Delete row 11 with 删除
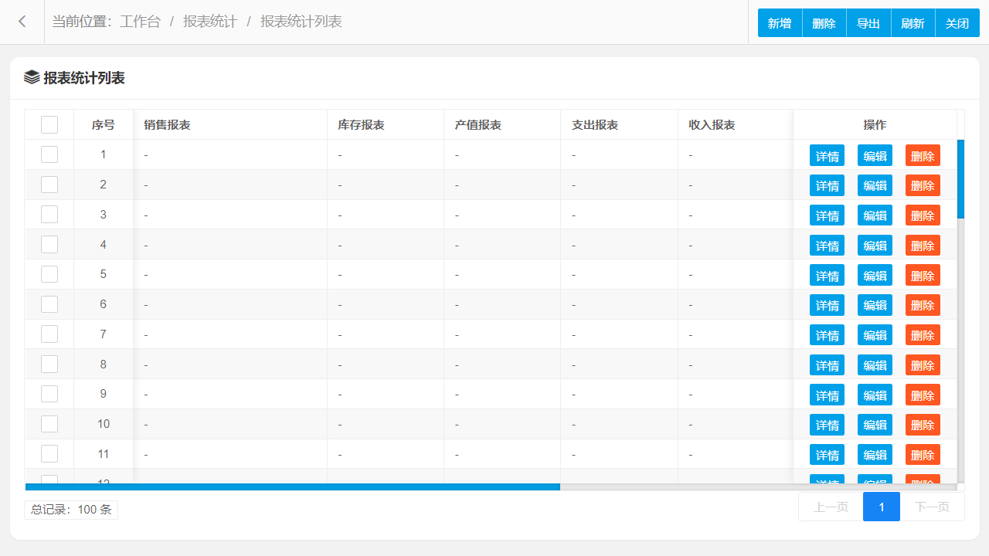989x556 pixels. click(x=923, y=454)
